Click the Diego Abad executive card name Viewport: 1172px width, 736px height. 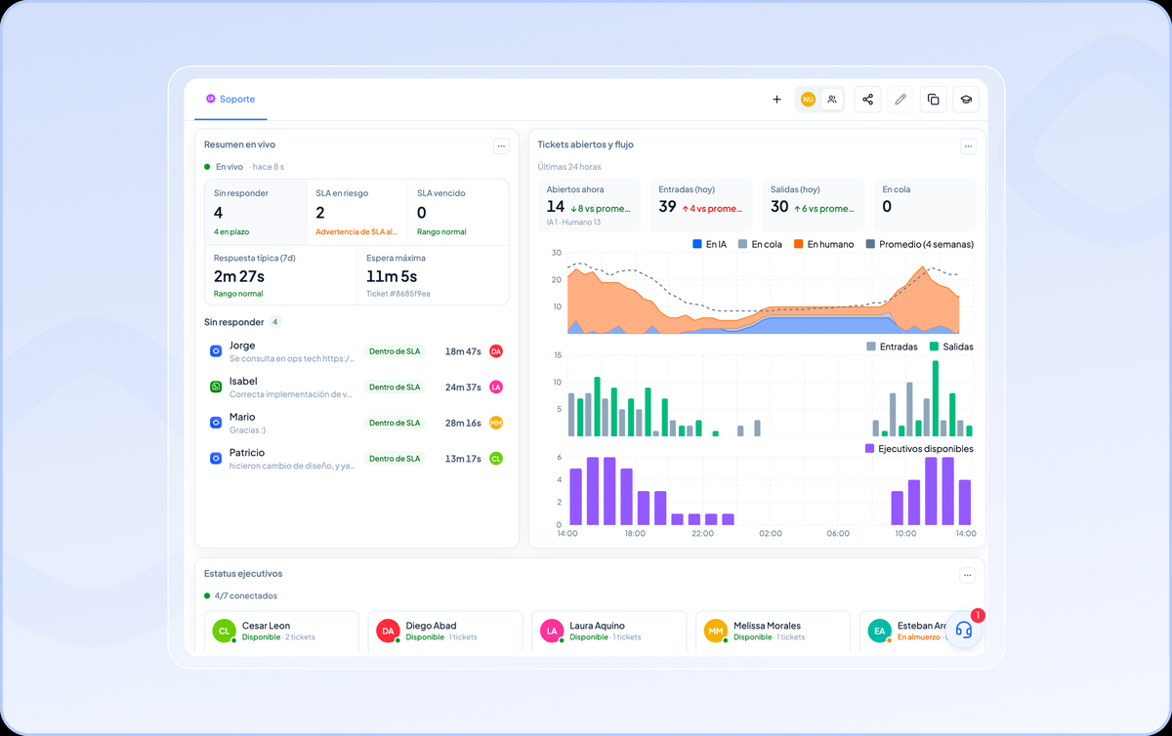pyautogui.click(x=431, y=626)
